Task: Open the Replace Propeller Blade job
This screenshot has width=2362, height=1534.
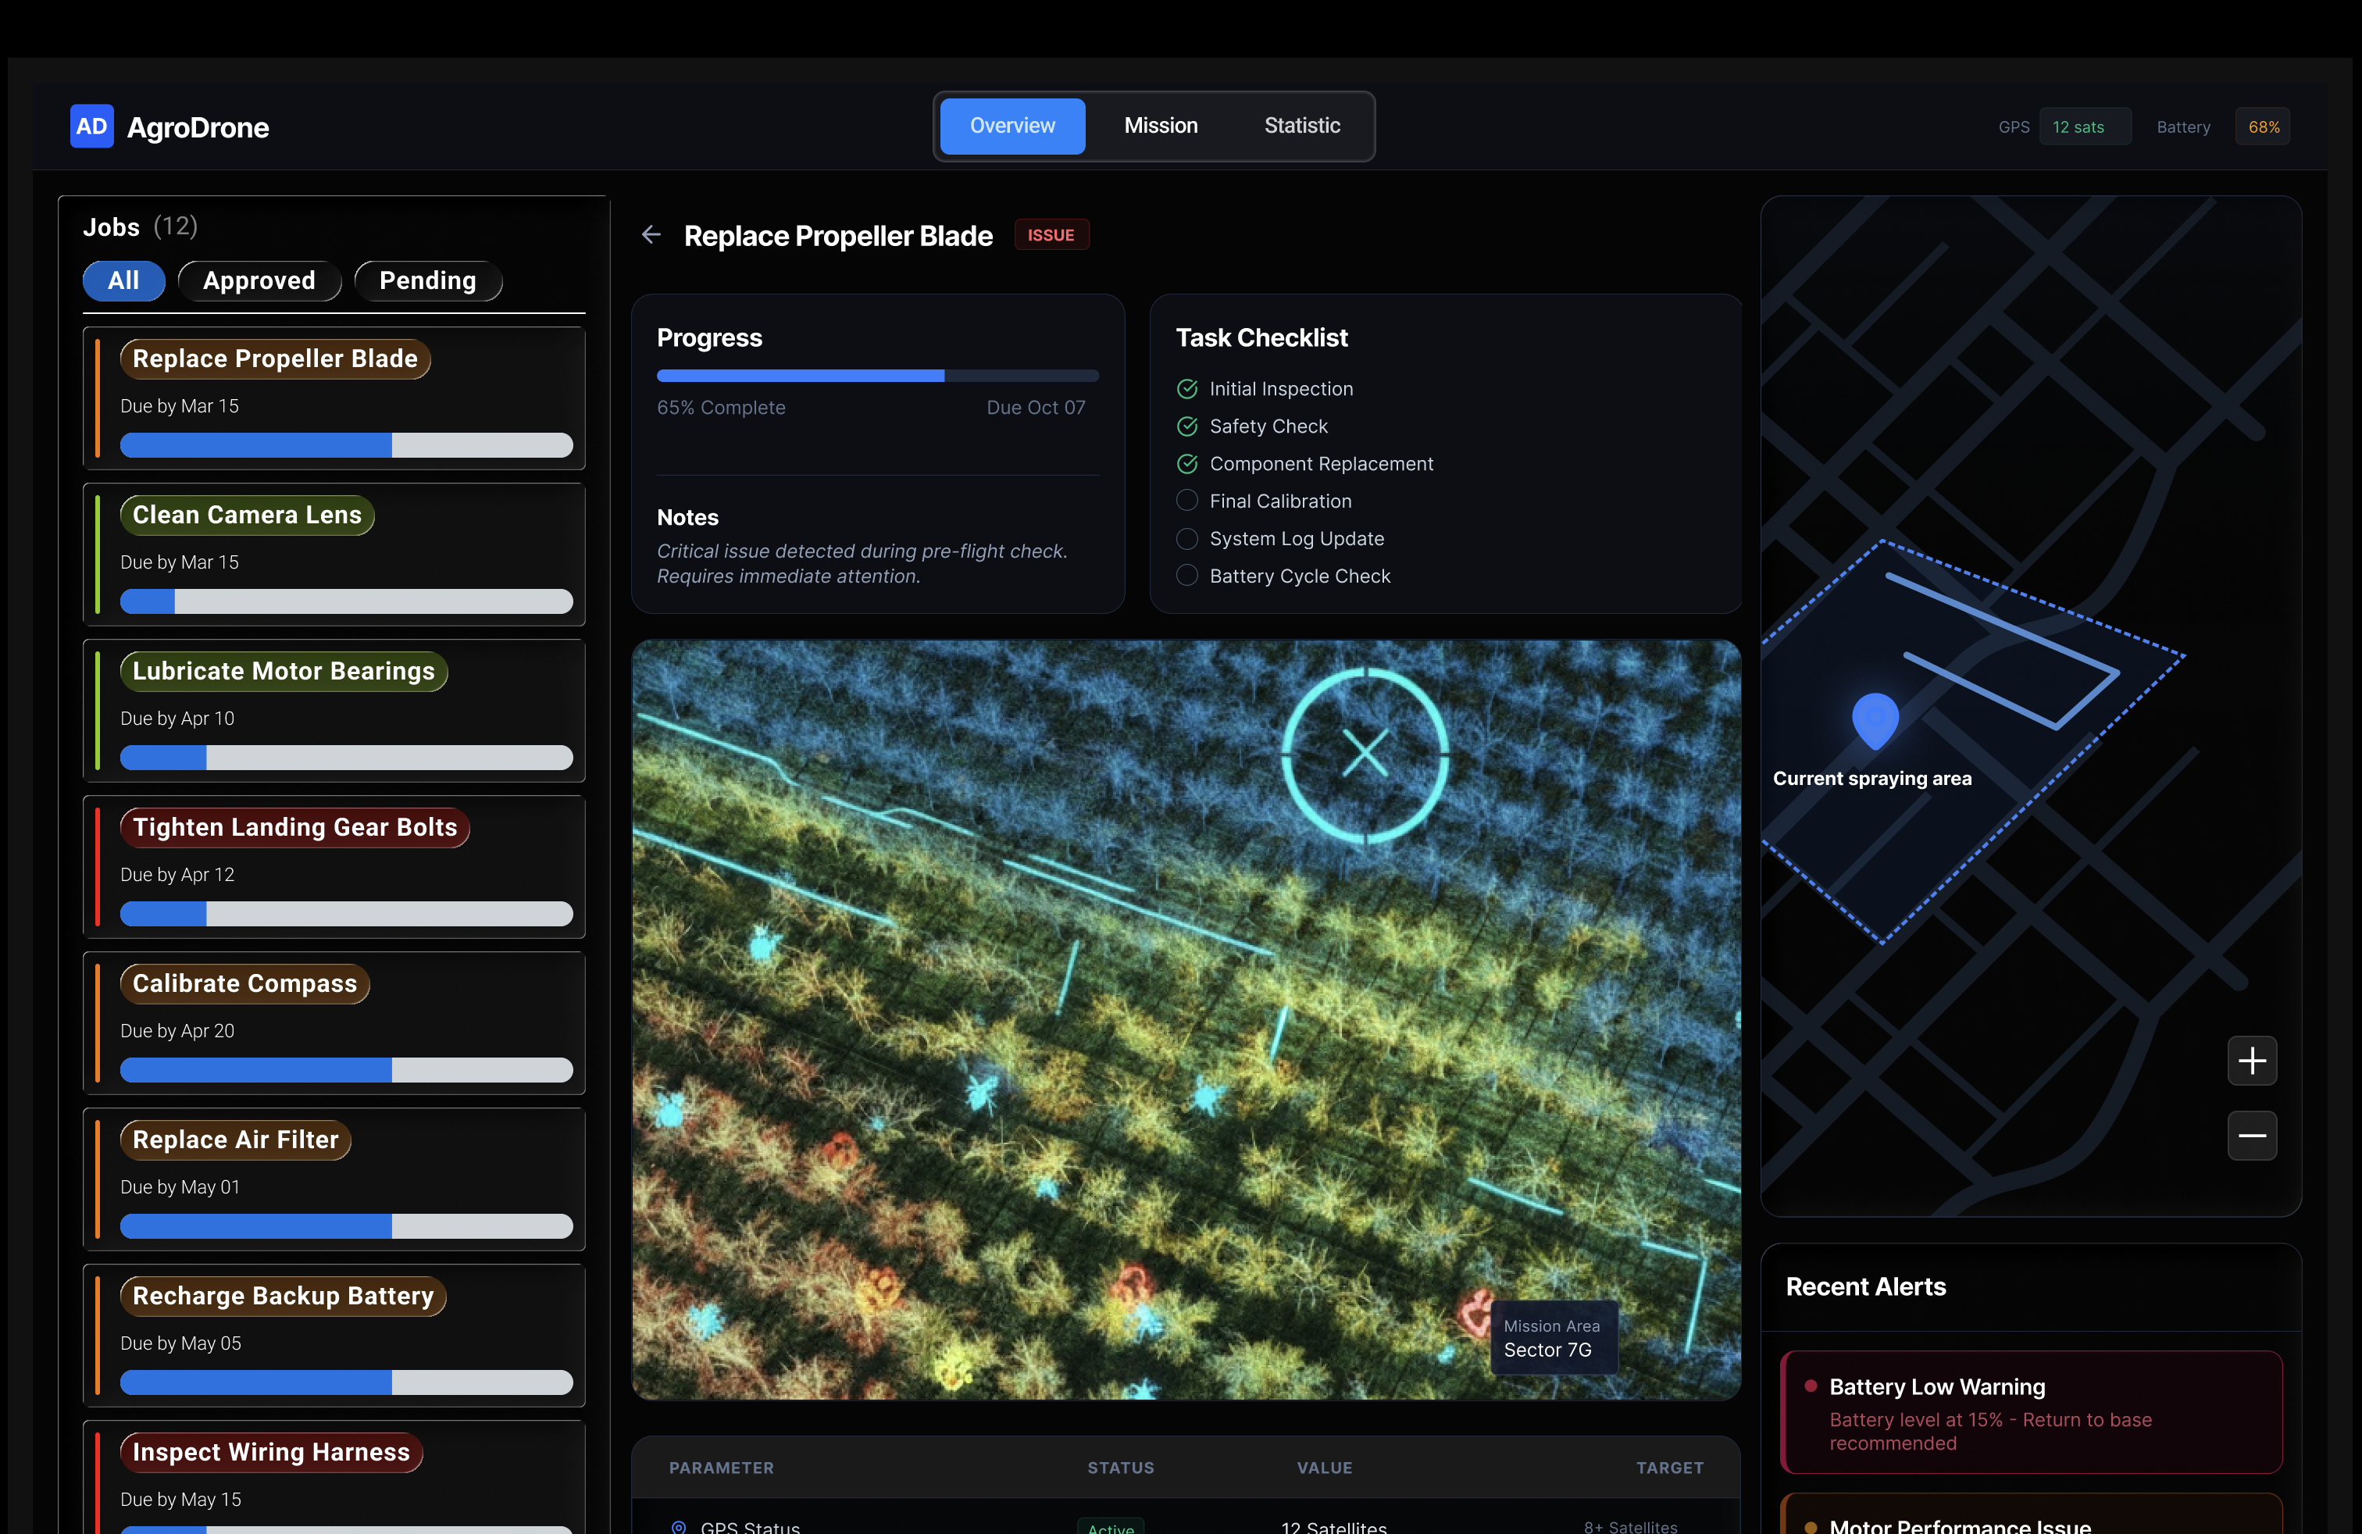Action: click(334, 398)
